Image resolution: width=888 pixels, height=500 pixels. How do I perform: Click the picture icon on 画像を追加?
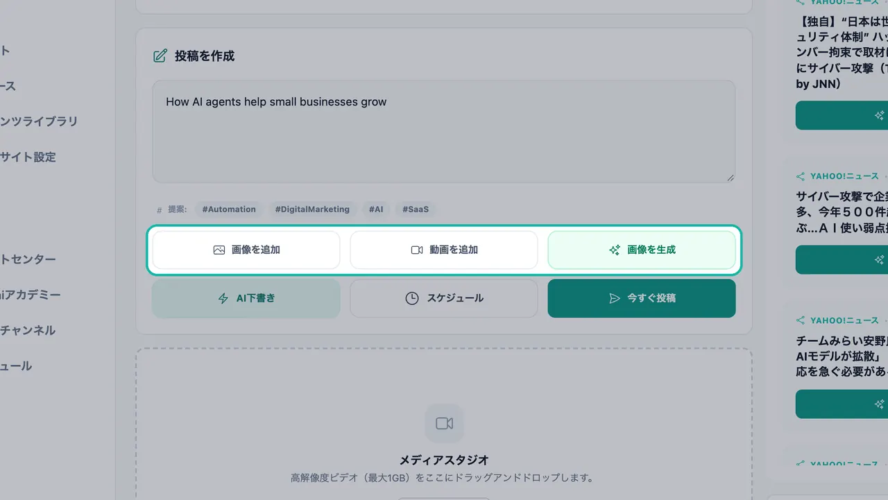pyautogui.click(x=219, y=250)
